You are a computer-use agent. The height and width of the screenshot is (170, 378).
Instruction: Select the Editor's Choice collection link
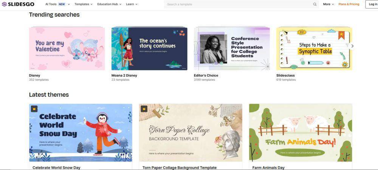click(206, 75)
